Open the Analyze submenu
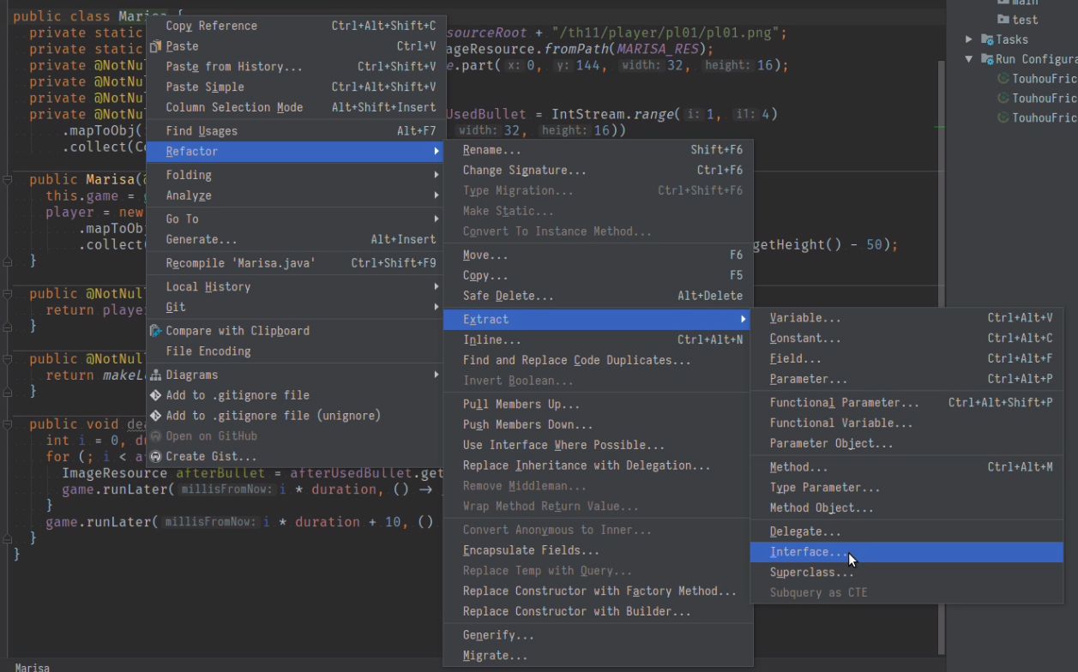Image resolution: width=1078 pixels, height=672 pixels. 295,195
